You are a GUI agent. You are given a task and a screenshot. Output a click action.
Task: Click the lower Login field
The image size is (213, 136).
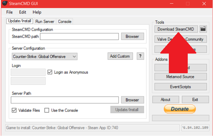[28, 81]
